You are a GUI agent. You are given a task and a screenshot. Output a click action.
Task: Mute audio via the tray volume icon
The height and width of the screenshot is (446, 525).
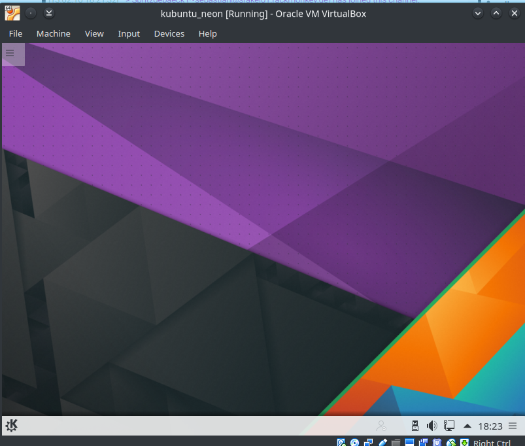tap(432, 426)
